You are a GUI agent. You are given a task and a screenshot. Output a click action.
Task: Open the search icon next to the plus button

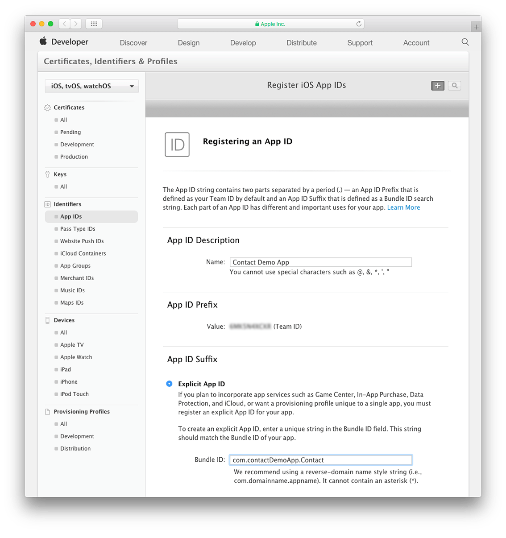tap(454, 85)
